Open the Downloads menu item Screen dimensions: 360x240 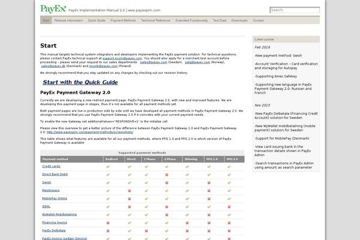239,20
